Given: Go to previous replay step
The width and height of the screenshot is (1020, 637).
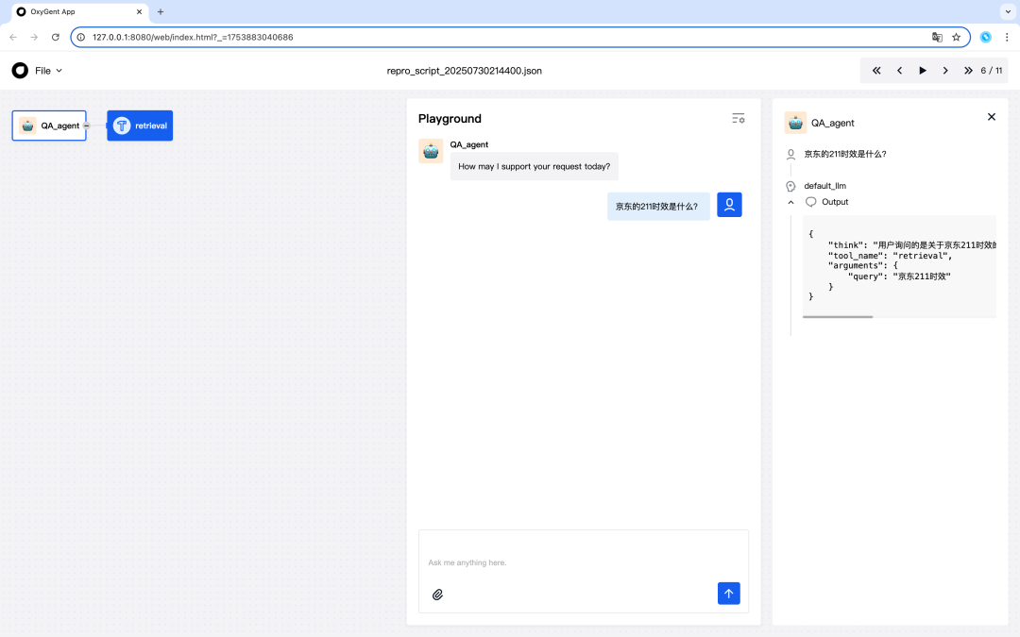Looking at the screenshot, I should 900,70.
